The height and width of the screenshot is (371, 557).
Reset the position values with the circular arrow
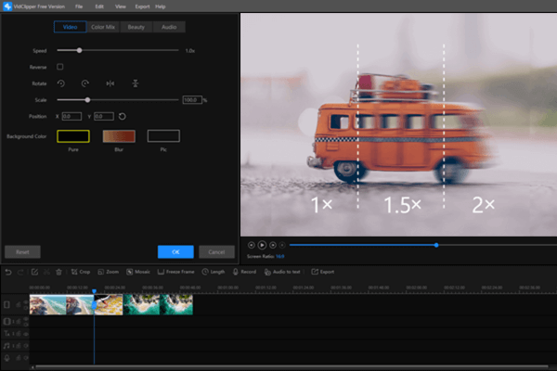(123, 117)
